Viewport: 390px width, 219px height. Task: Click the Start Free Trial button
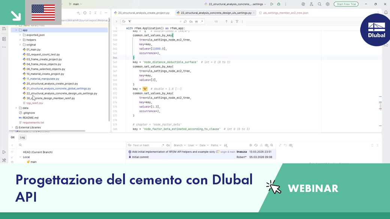click(x=346, y=4)
